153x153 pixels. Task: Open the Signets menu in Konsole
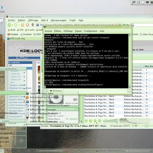click(x=78, y=31)
